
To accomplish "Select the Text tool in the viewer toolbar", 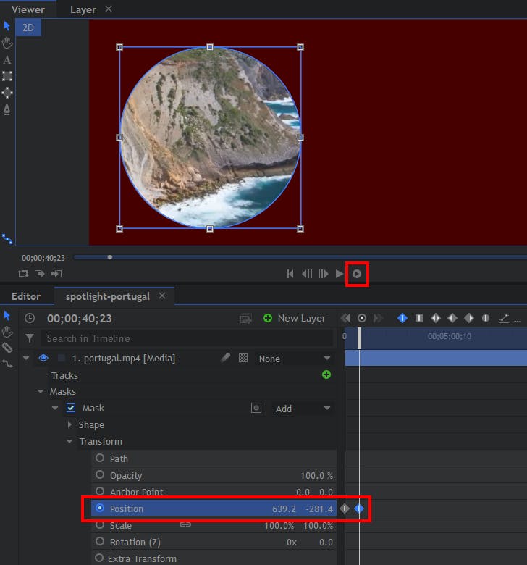I will [7, 60].
